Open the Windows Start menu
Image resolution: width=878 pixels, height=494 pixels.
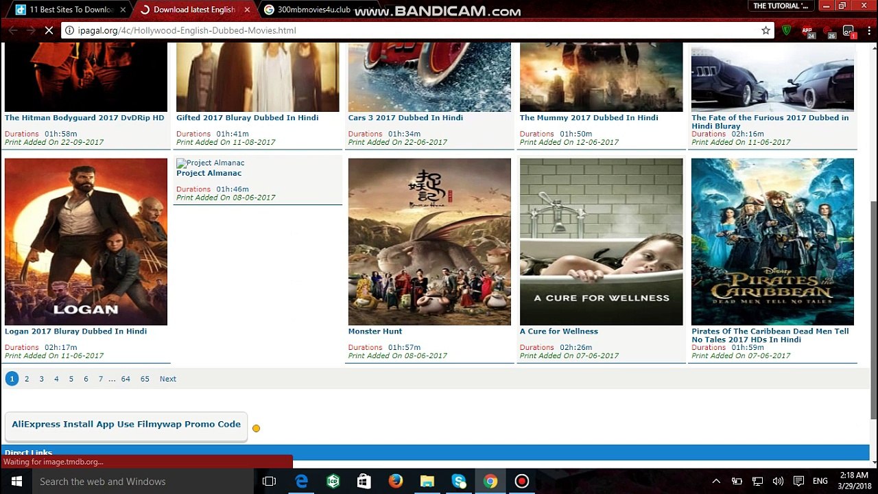click(x=16, y=481)
